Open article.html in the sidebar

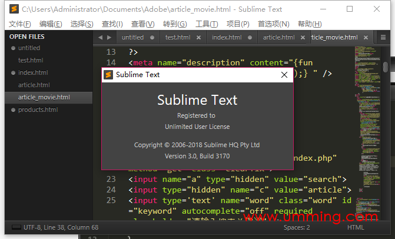tap(34, 85)
